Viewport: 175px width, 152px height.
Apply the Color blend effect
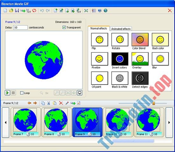coord(140,40)
